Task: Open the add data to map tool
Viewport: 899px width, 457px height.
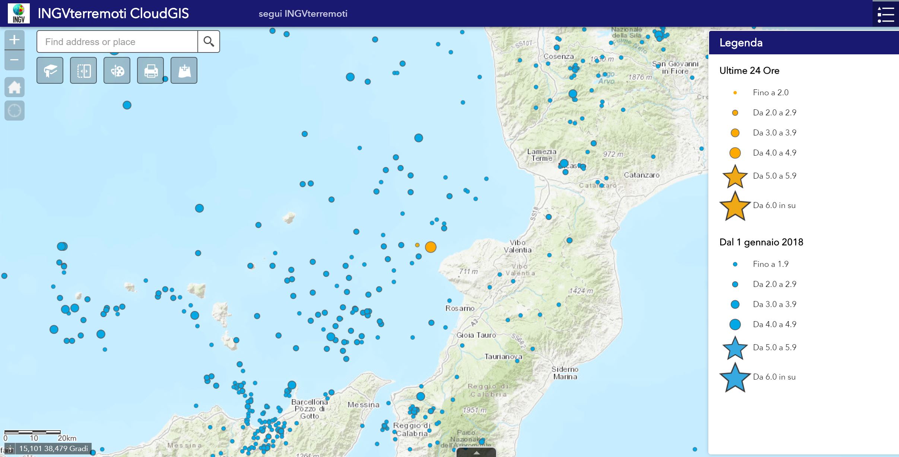Action: tap(184, 70)
